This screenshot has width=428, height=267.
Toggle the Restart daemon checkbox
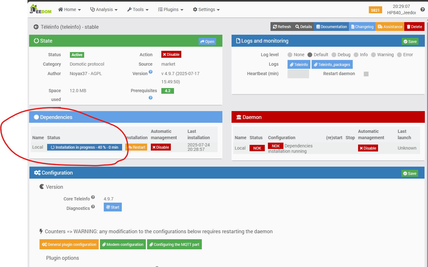coord(366,74)
